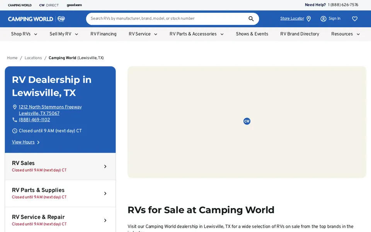The height and width of the screenshot is (232, 371).
Task: Click the CW map marker
Action: coord(247,121)
